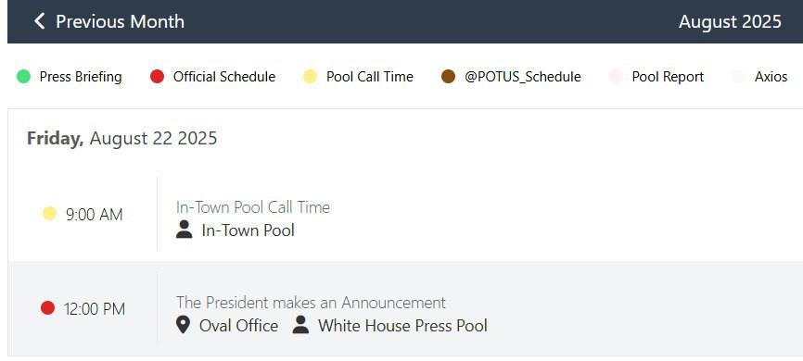This screenshot has width=803, height=361.
Task: Click the White House Press Pool label
Action: point(402,326)
